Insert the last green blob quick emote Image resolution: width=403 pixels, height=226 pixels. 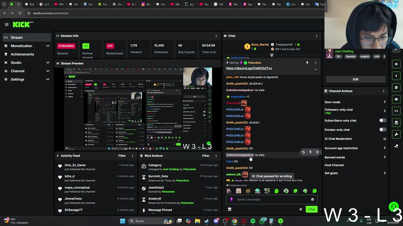coord(315,191)
